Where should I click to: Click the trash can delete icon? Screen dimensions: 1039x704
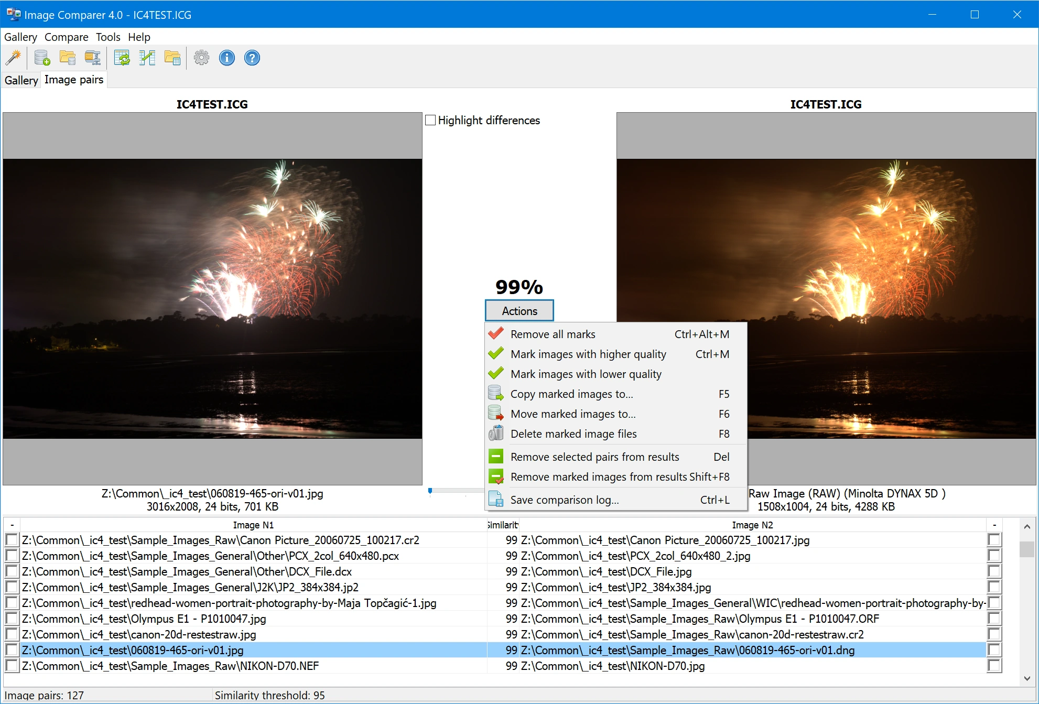pyautogui.click(x=496, y=434)
